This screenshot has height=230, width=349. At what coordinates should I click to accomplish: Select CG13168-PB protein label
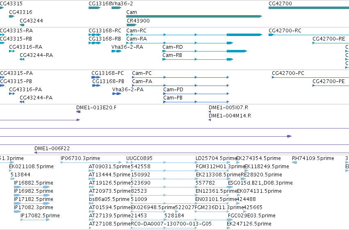pyautogui.click(x=108, y=81)
